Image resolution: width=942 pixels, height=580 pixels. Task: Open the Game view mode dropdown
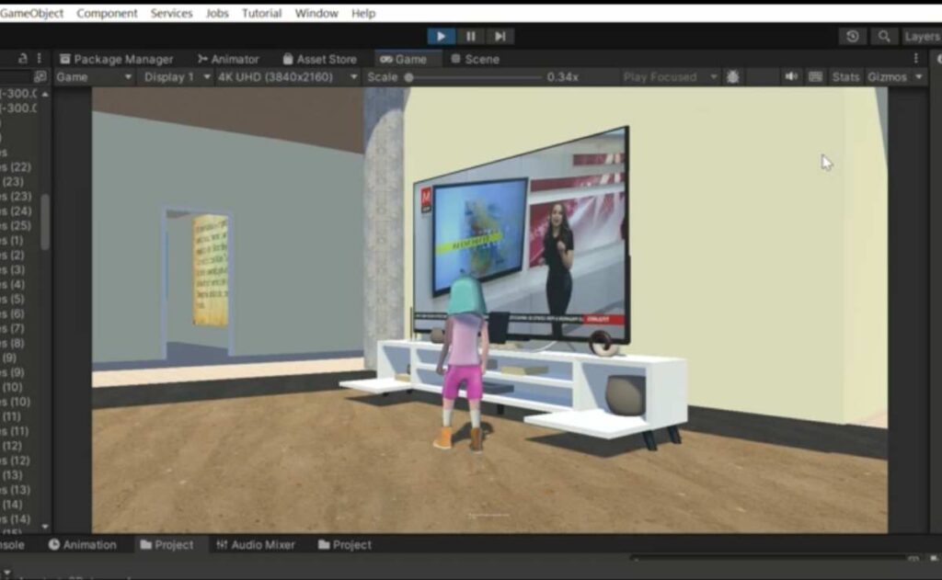coord(94,77)
